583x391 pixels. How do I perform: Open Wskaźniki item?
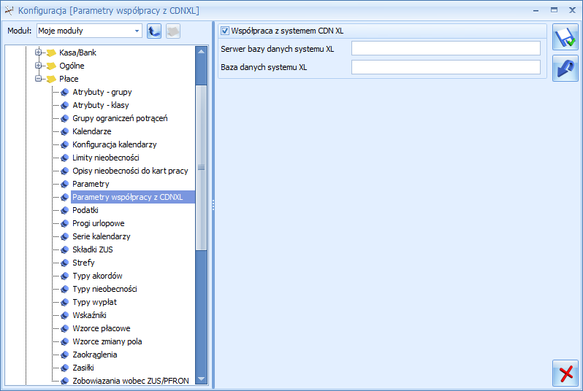pos(89,315)
